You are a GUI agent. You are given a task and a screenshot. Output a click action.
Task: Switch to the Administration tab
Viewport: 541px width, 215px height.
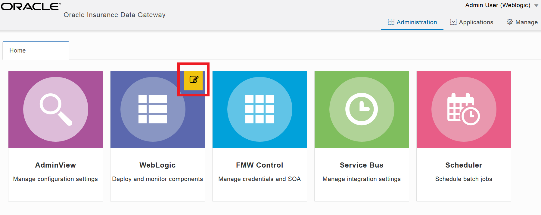[x=412, y=22]
